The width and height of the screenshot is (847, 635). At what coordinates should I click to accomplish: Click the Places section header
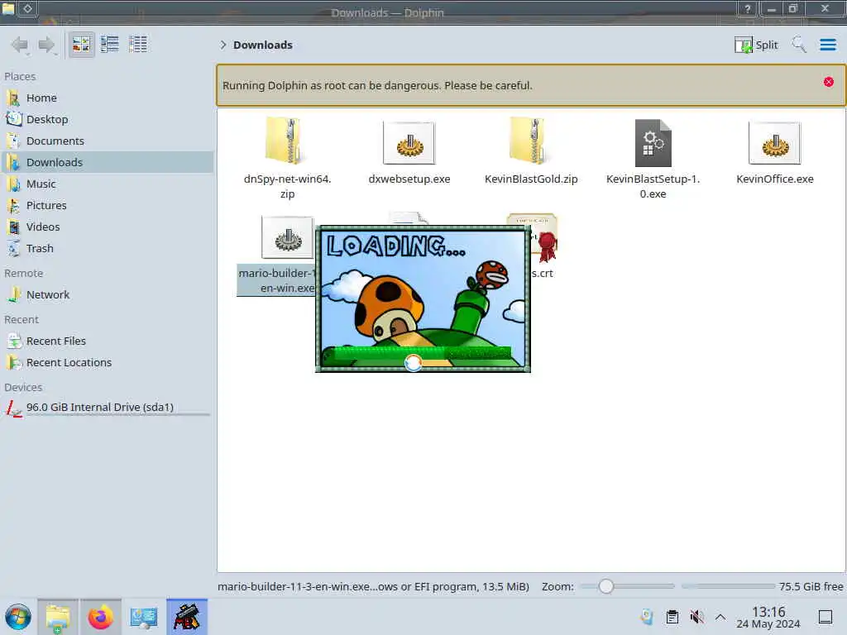20,76
